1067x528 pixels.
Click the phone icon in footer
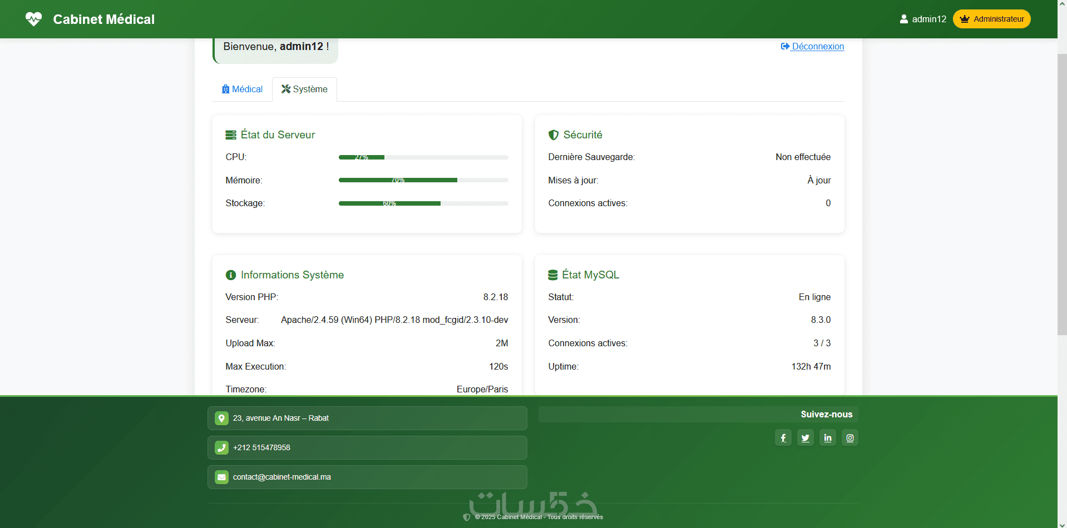[x=221, y=447]
